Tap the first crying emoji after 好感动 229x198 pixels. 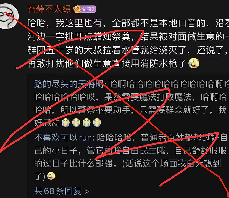65,123
